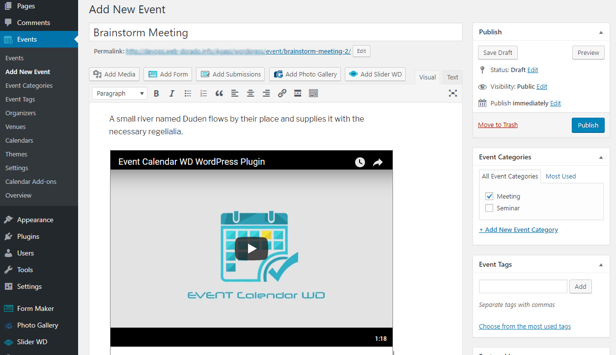This screenshot has height=355, width=616.
Task: Edit the draft status
Action: 532,70
